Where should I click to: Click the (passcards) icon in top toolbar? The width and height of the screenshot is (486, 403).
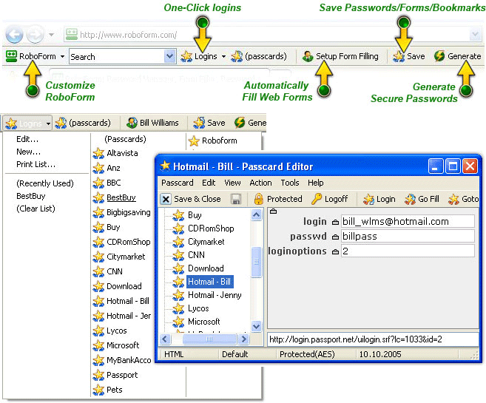click(x=237, y=56)
